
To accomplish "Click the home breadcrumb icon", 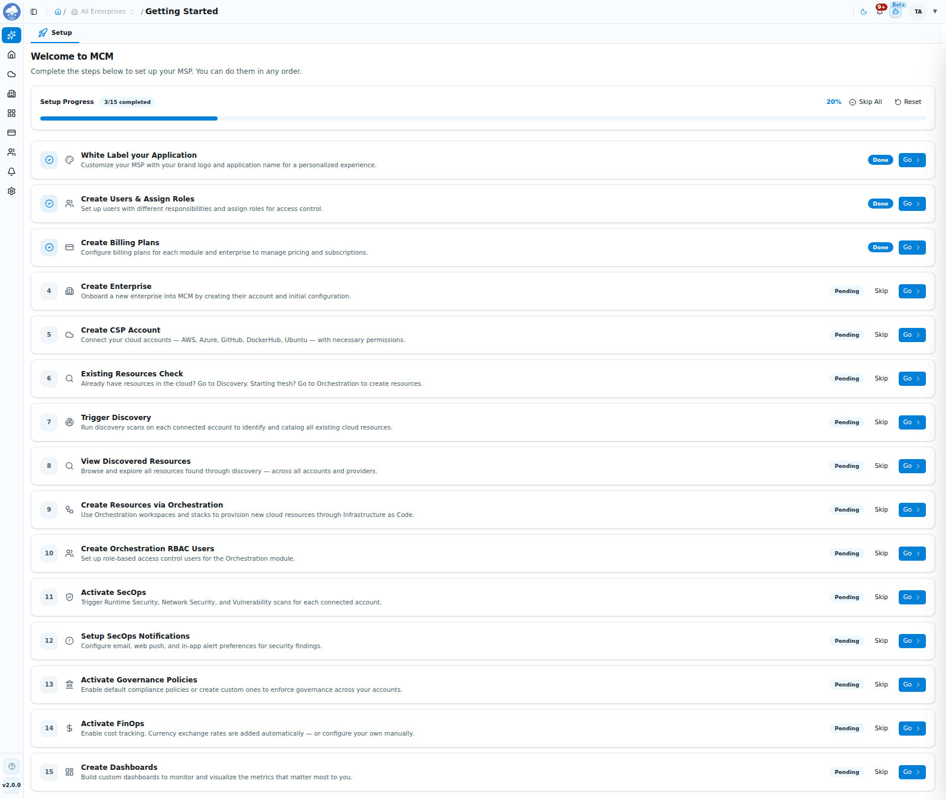I will (58, 12).
